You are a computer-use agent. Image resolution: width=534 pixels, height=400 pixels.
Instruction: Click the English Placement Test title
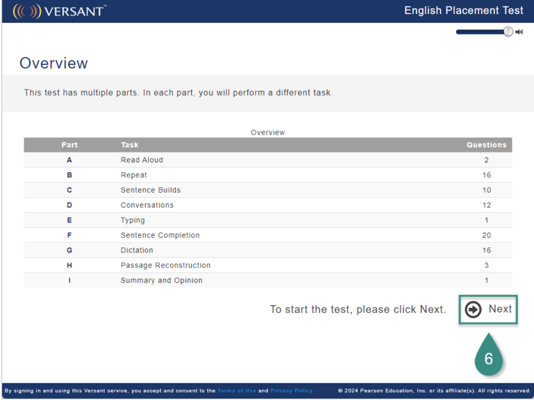[x=463, y=11]
